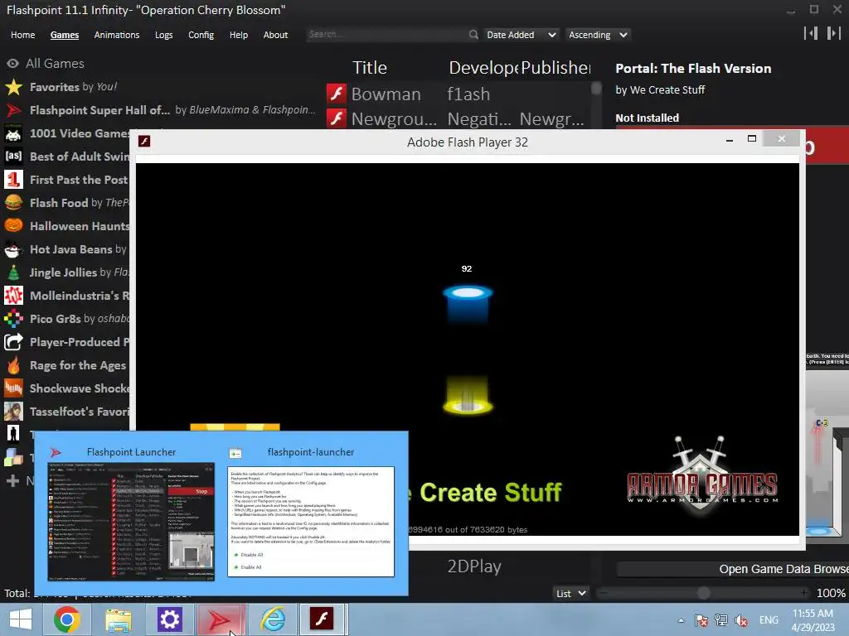
Task: Open the Favorites playlist star icon
Action: tap(13, 87)
